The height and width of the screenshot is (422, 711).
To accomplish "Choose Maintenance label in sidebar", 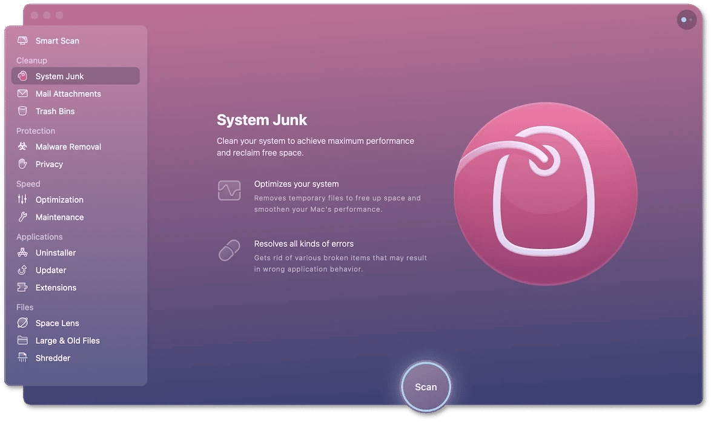I will [x=60, y=217].
